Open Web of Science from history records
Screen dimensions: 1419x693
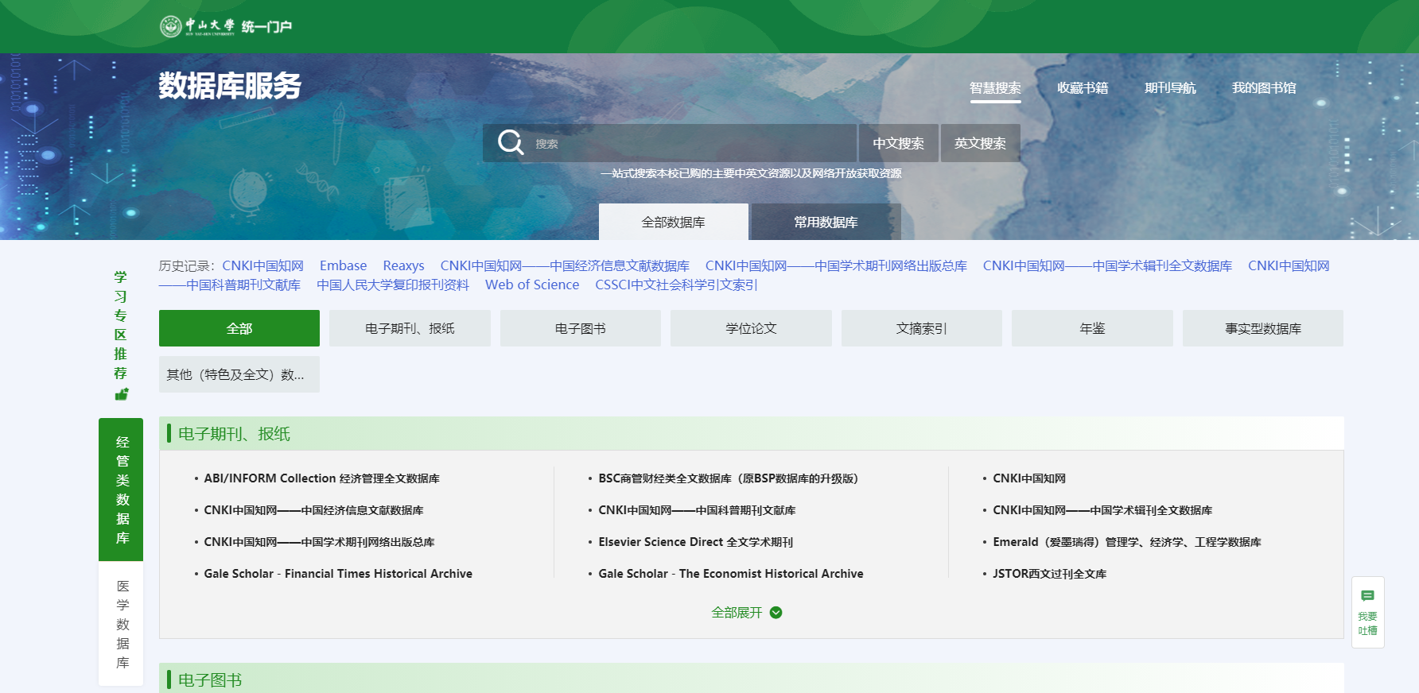click(x=531, y=285)
